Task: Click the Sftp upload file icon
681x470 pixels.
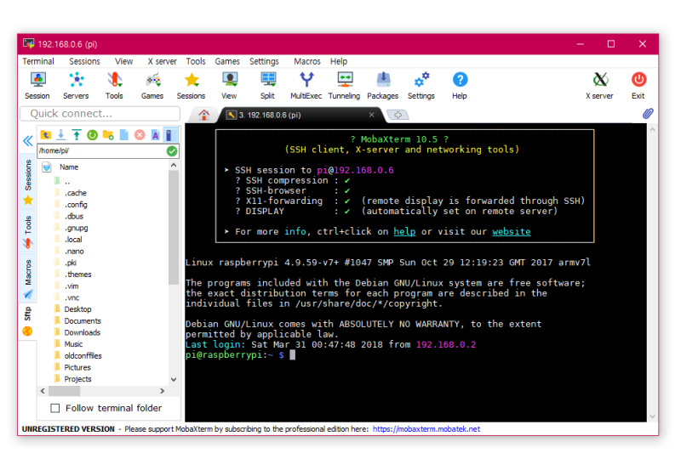Action: click(x=77, y=135)
